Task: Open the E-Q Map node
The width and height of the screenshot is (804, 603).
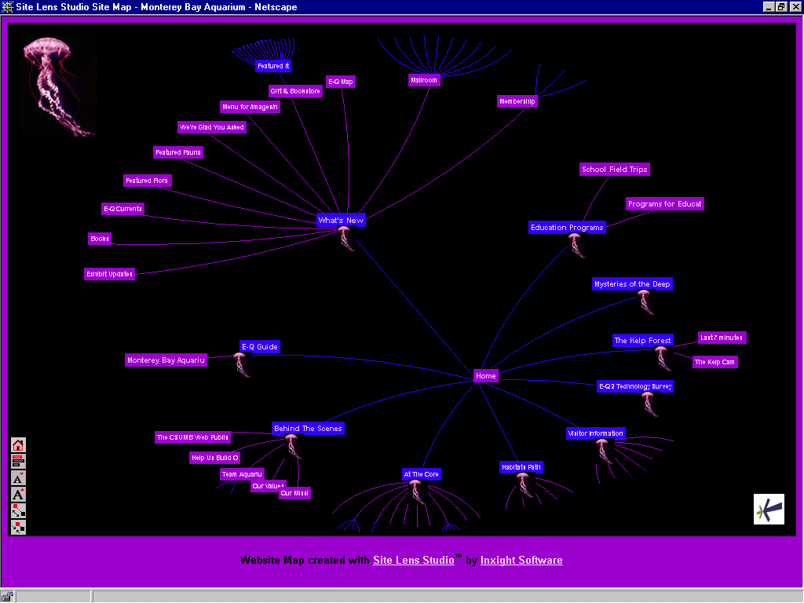Action: [341, 82]
